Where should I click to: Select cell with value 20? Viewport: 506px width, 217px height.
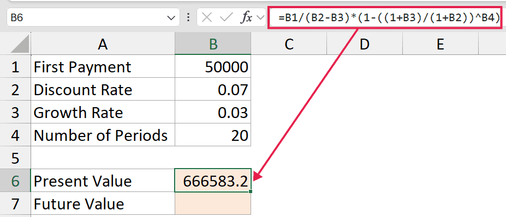click(213, 135)
